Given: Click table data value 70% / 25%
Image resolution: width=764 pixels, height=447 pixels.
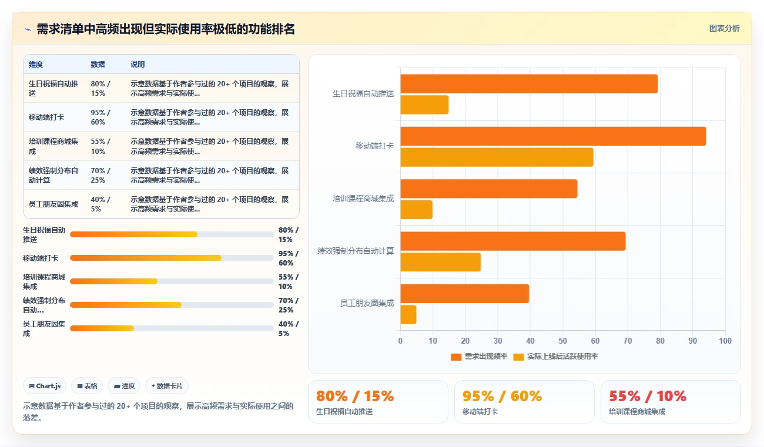Looking at the screenshot, I should pyautogui.click(x=100, y=176).
